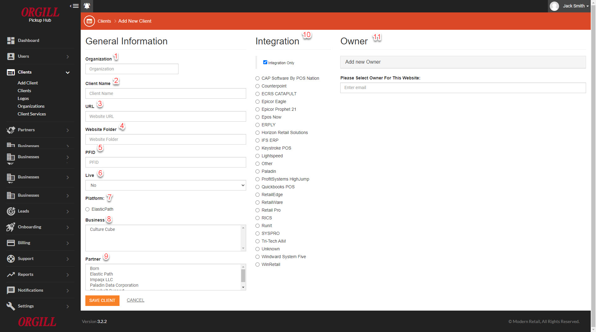The width and height of the screenshot is (596, 332).
Task: Choose the Lightspeed integration radio button
Action: tap(257, 156)
